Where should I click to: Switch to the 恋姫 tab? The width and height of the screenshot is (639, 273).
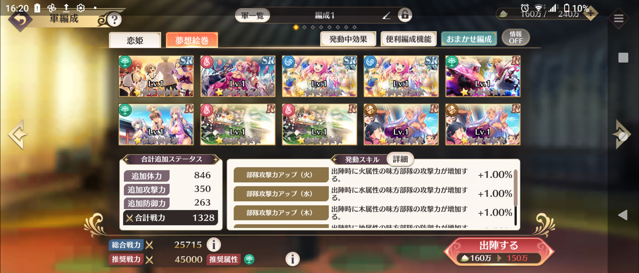[135, 40]
